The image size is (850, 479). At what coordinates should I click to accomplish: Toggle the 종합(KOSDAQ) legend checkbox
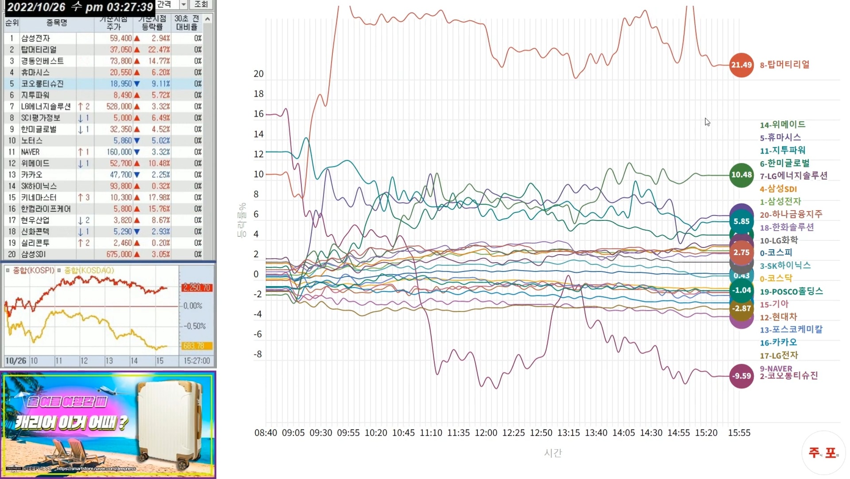tap(59, 270)
